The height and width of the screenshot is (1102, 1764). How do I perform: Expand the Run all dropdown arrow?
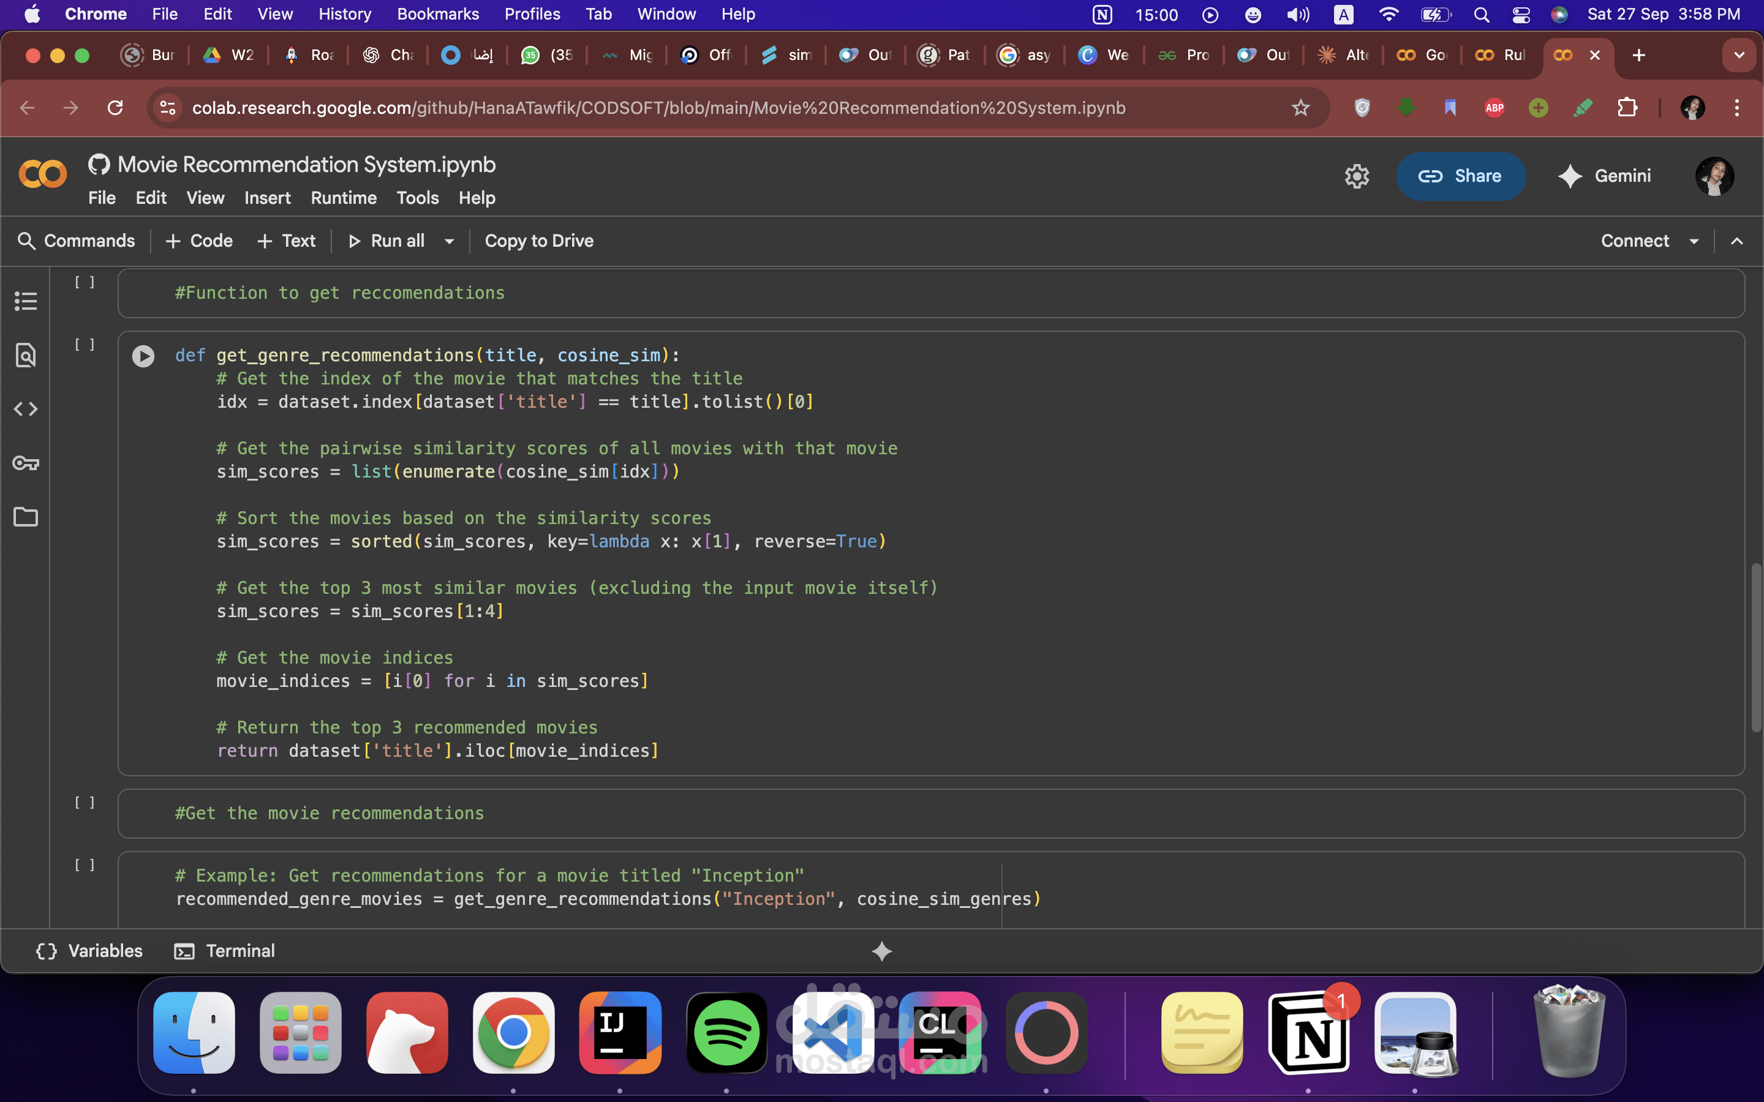(x=449, y=241)
